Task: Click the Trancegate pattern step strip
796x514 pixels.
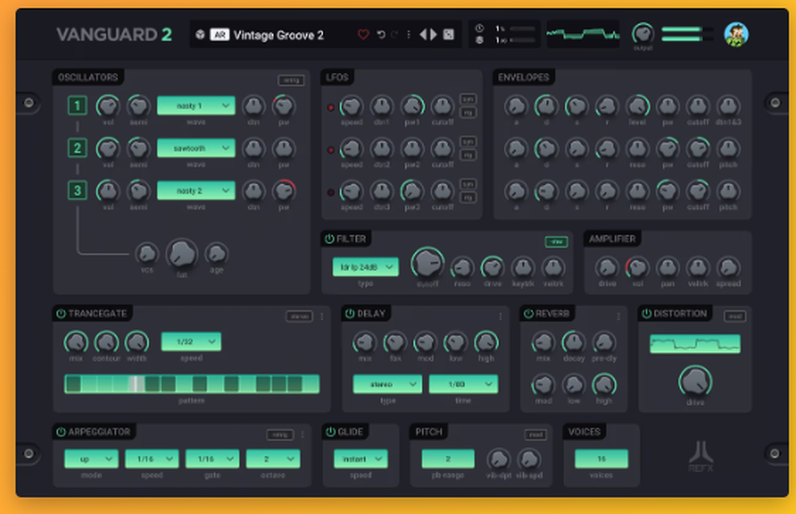Action: tap(192, 384)
